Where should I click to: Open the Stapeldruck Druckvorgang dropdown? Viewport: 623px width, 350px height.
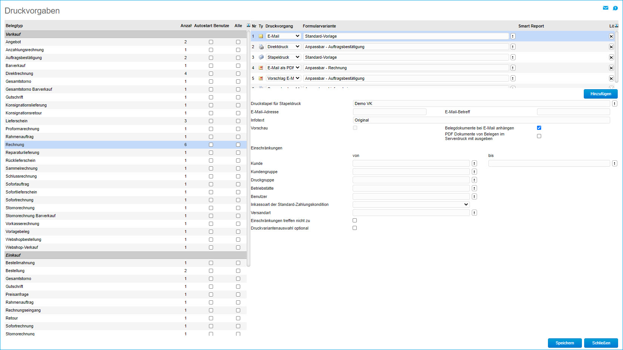[284, 57]
